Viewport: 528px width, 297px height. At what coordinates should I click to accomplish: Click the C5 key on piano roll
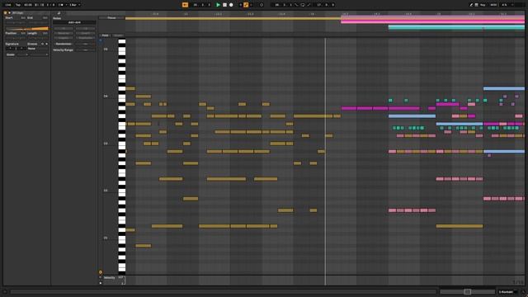(x=121, y=49)
